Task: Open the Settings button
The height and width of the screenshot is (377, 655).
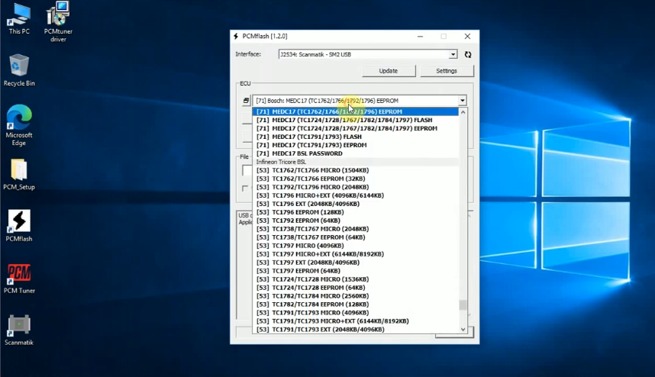Action: [447, 71]
